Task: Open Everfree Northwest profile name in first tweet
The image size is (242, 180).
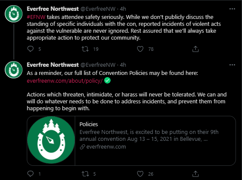Action: [53, 9]
